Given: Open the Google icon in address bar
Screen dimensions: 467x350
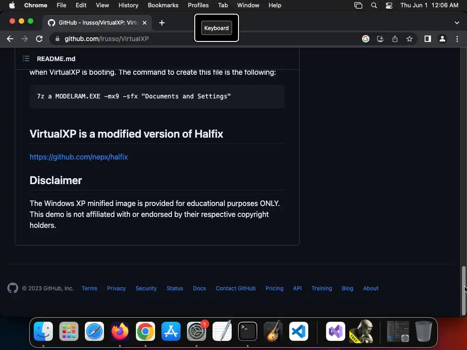Looking at the screenshot, I should click(x=366, y=39).
